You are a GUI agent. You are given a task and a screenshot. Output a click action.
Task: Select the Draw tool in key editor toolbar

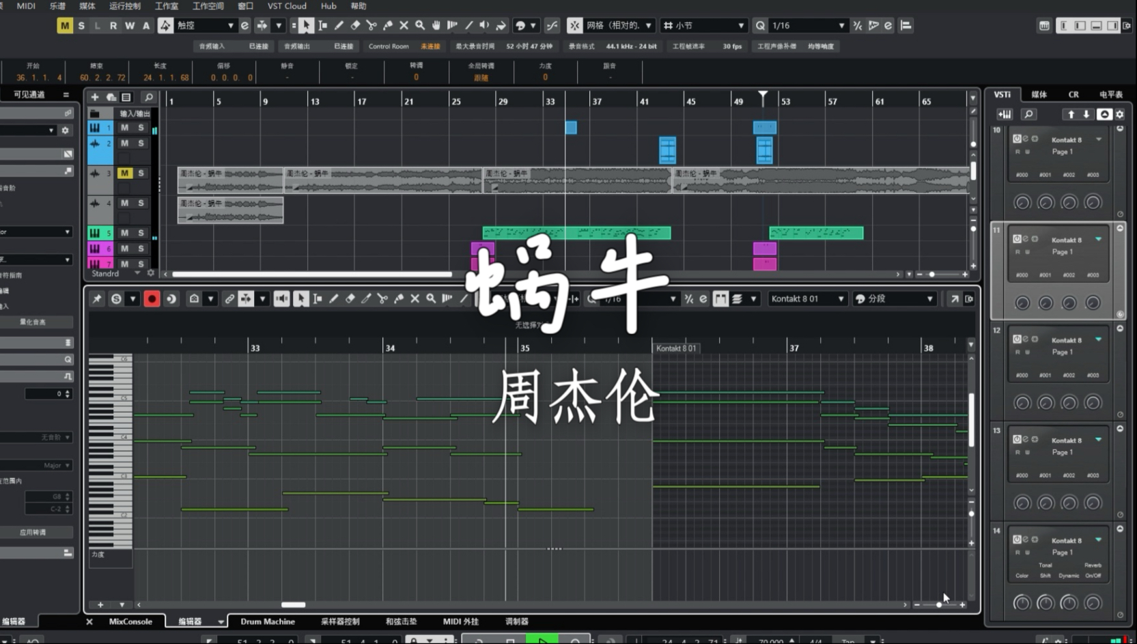(x=334, y=299)
